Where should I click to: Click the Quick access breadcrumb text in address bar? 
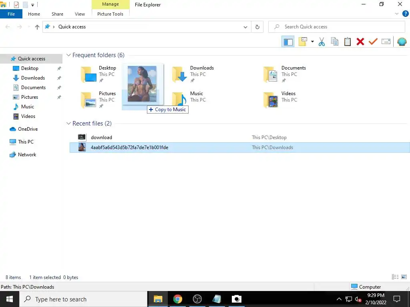72,27
